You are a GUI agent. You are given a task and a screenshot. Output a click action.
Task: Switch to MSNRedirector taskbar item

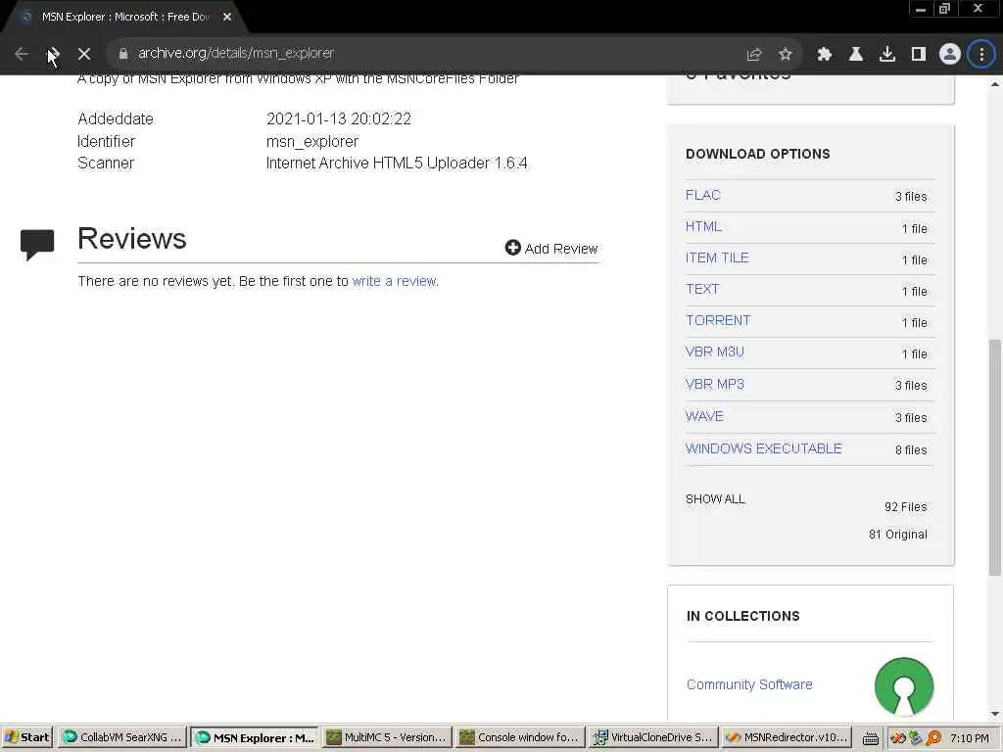click(x=788, y=737)
